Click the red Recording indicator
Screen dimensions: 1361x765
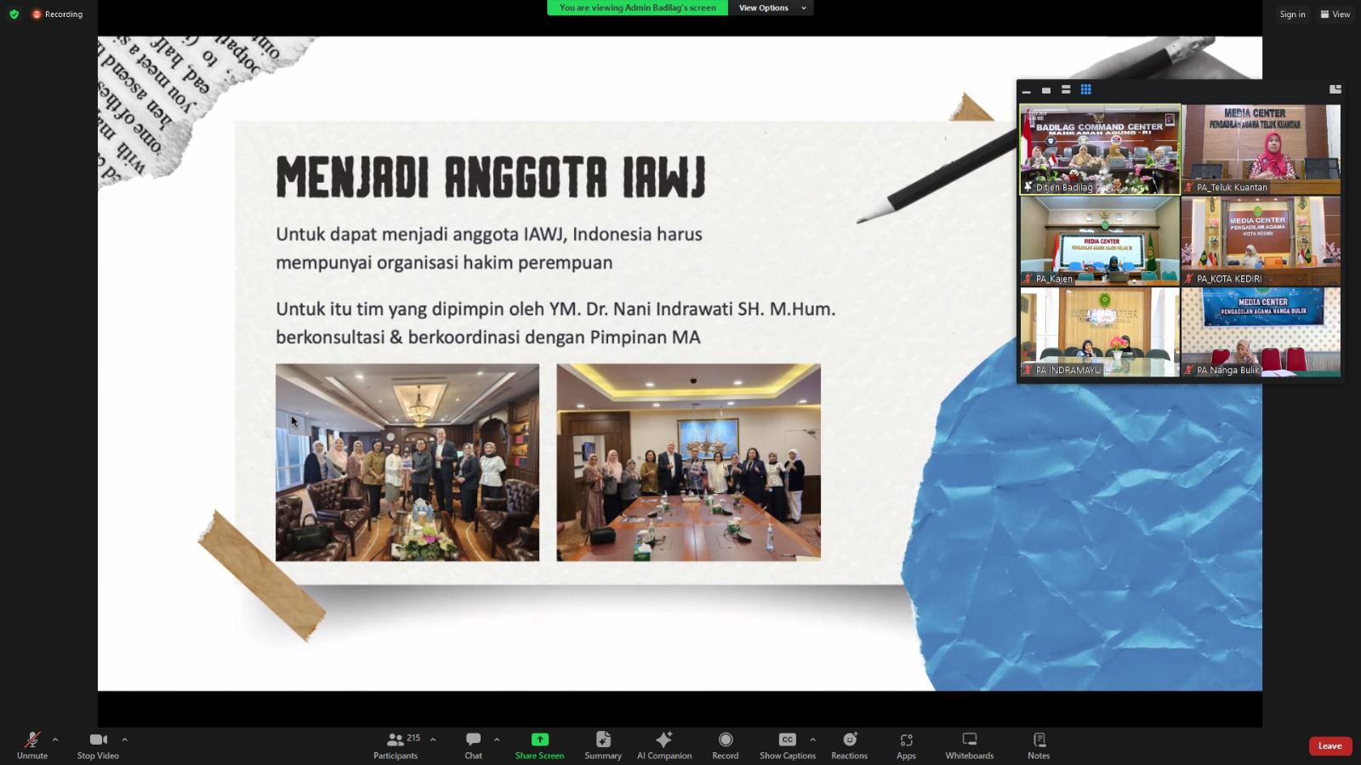pos(57,14)
